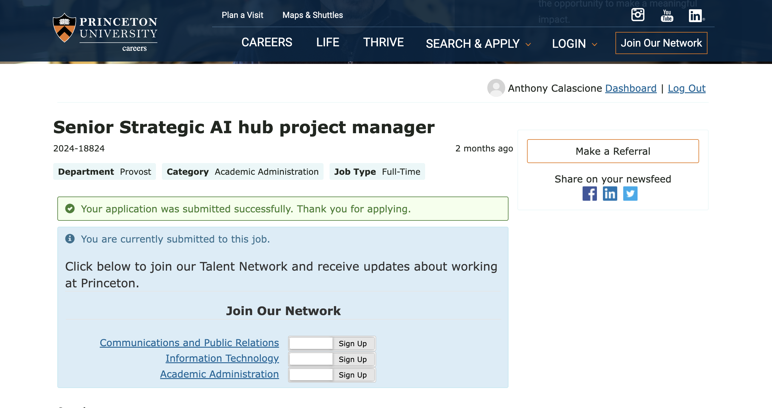Screen dimensions: 772x408
Task: Click Join Our Network header button
Action: 661,43
